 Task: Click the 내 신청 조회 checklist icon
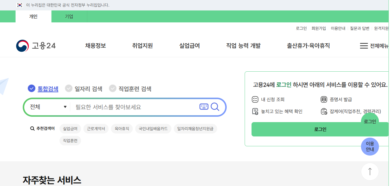(255, 99)
